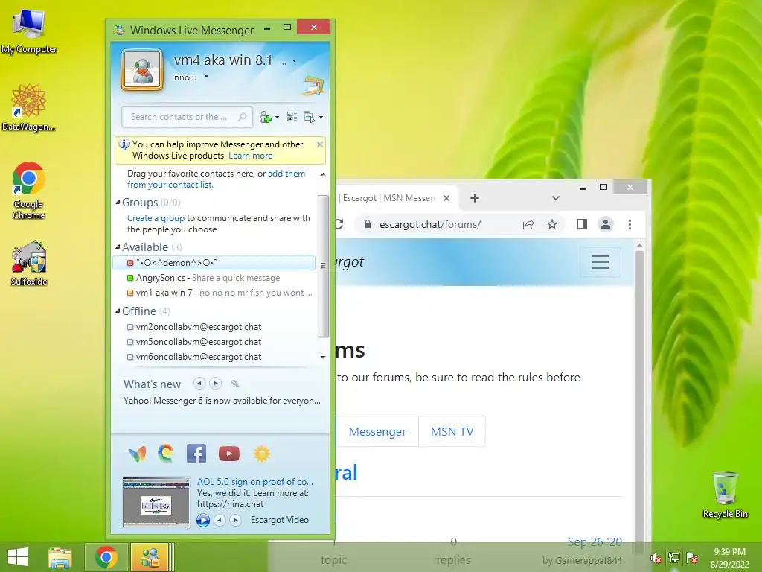Click the weather sun icon
Image resolution: width=762 pixels, height=572 pixels.
[x=261, y=454]
